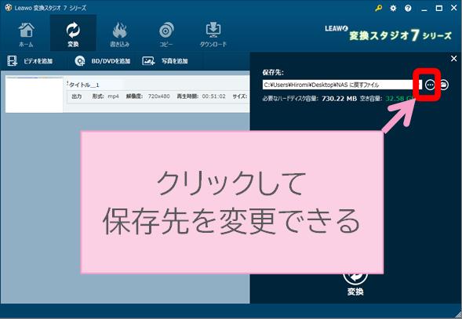Open the output folder icon
This screenshot has height=319, width=462.
(x=444, y=85)
